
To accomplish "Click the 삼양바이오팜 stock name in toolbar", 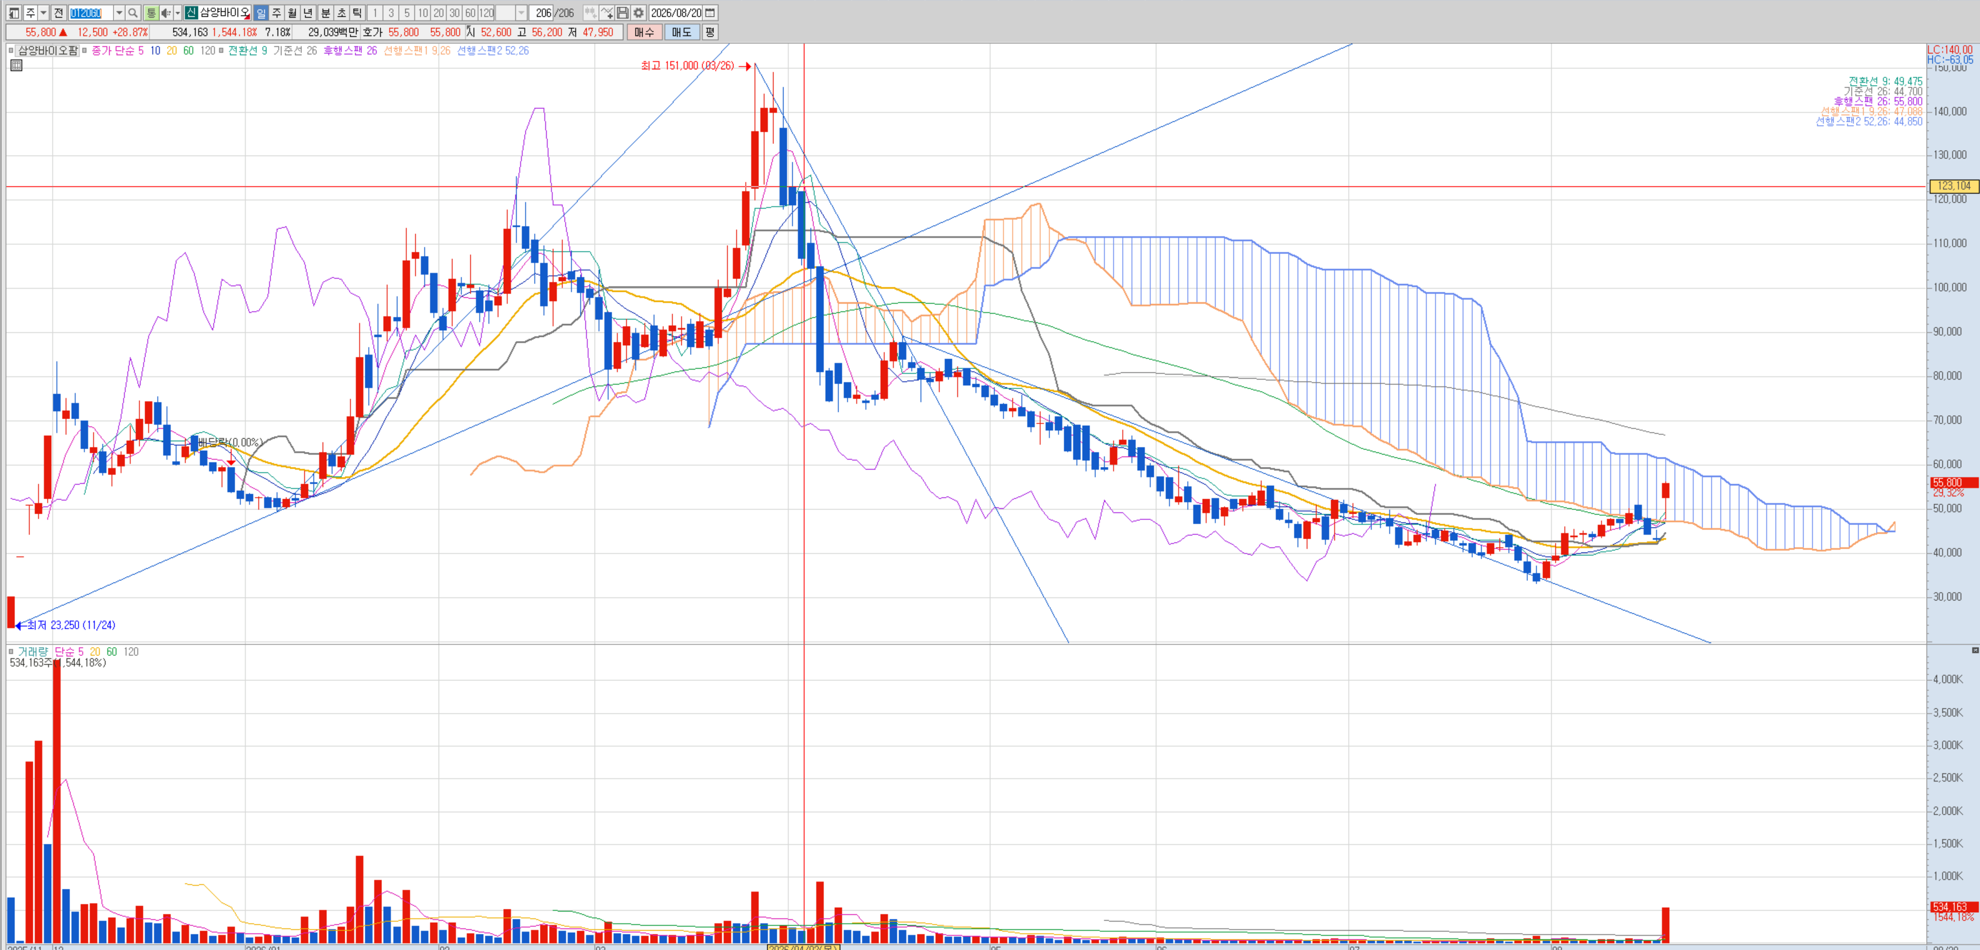I will tap(225, 13).
